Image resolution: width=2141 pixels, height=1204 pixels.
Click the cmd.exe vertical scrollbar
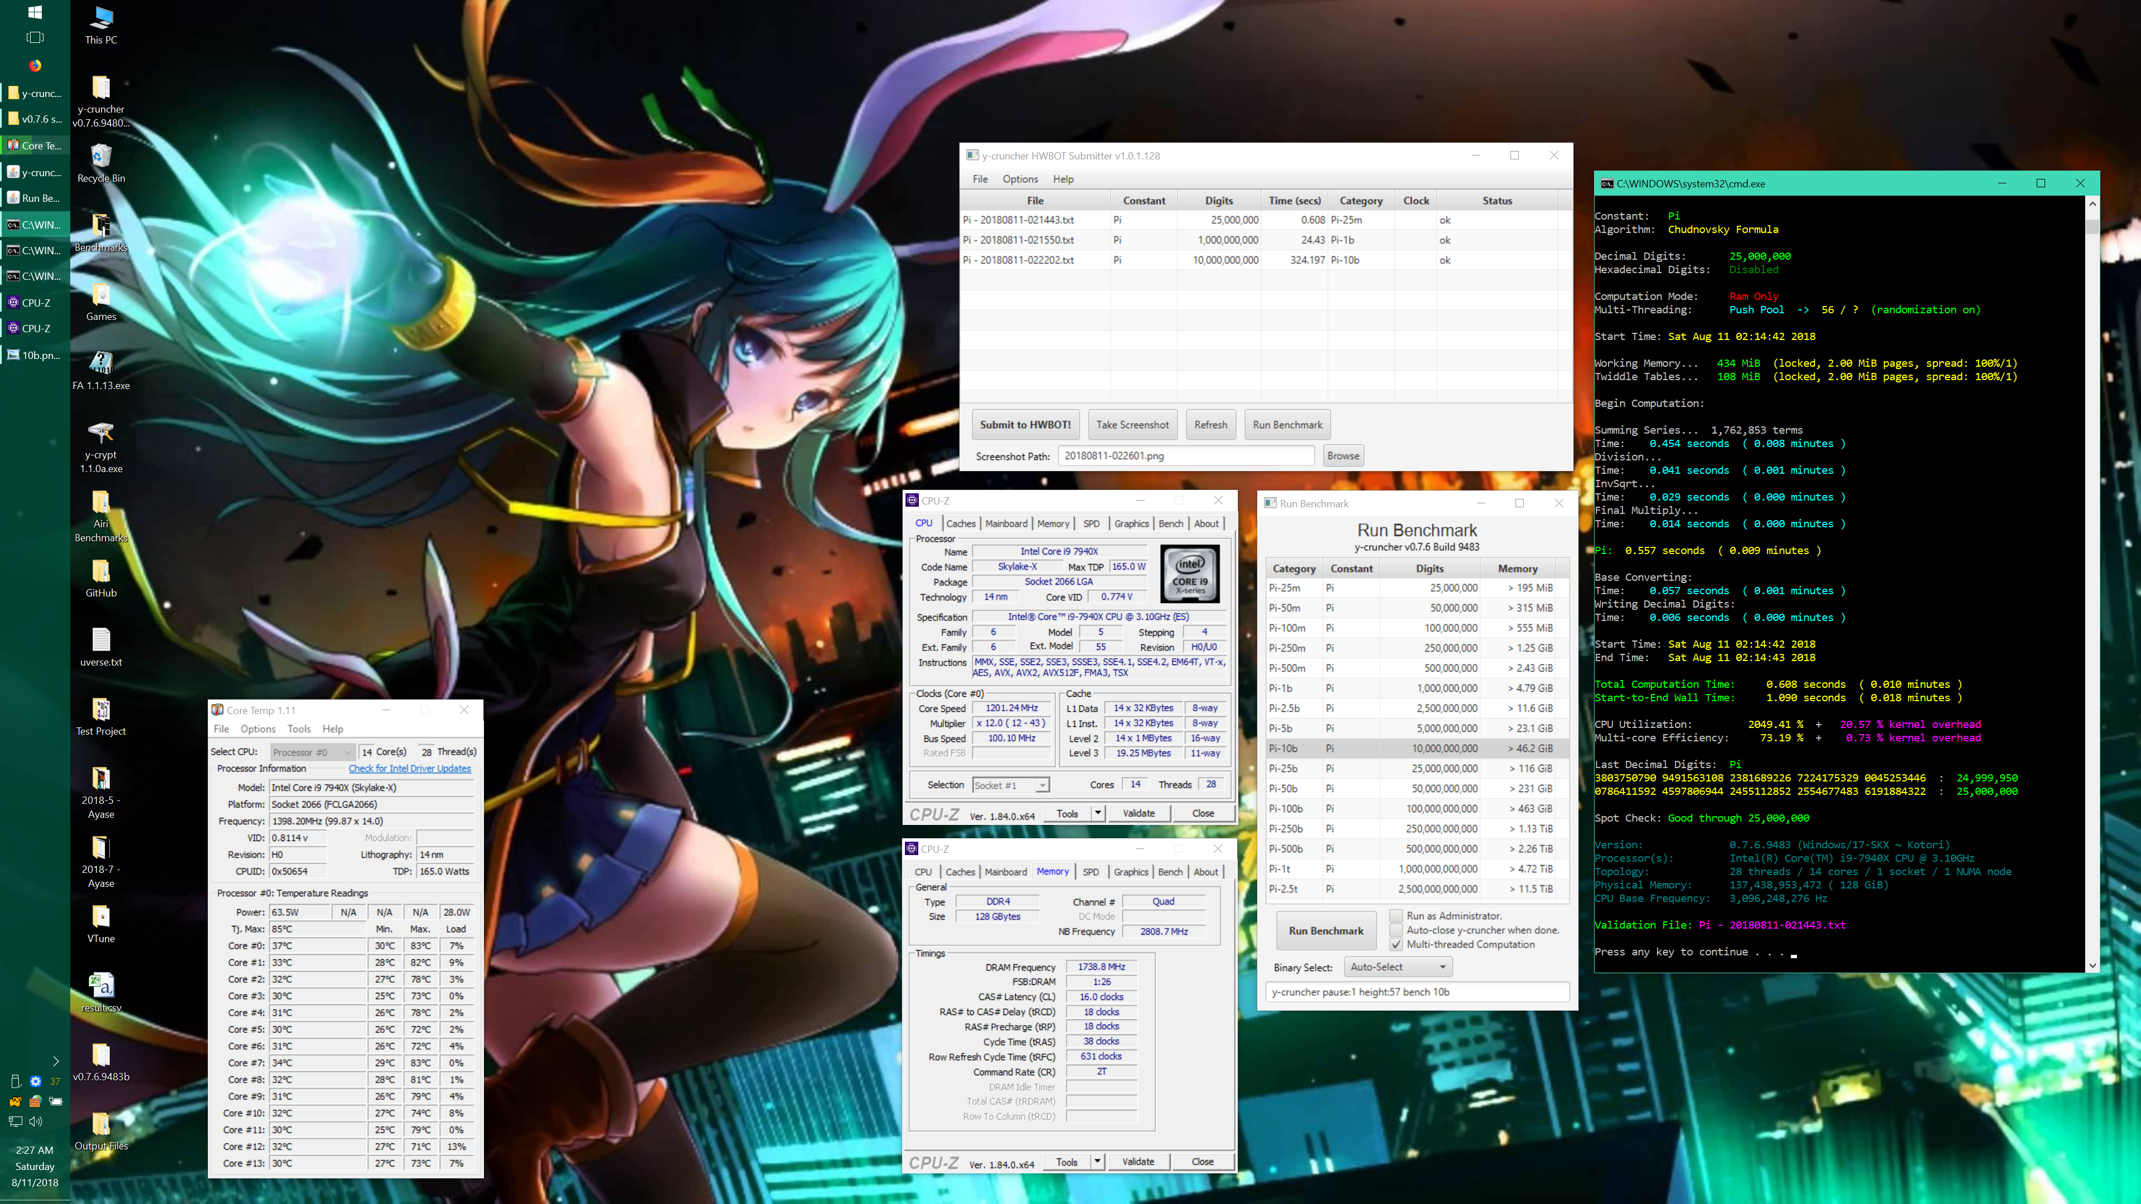tap(2093, 583)
